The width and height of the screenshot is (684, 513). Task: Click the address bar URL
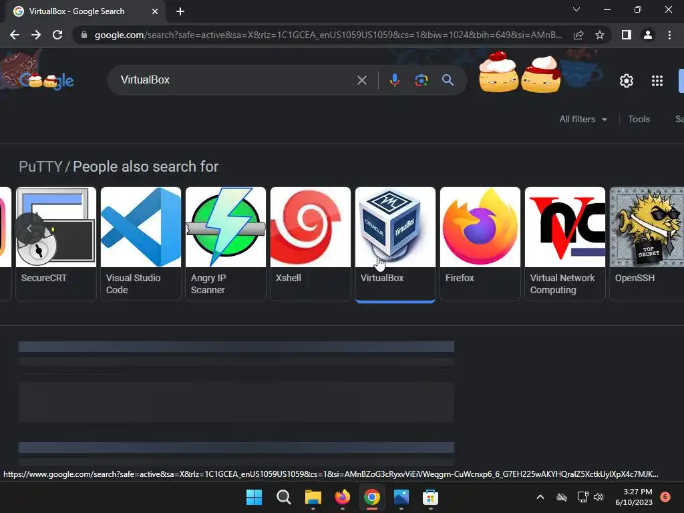point(328,35)
